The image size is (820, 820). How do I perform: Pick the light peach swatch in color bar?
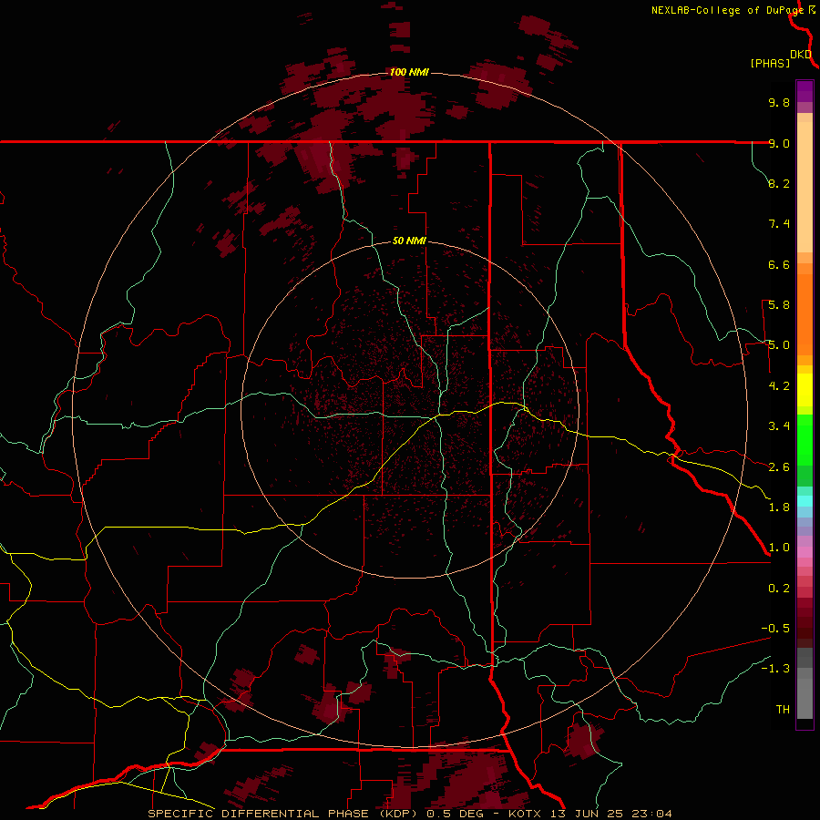[805, 189]
